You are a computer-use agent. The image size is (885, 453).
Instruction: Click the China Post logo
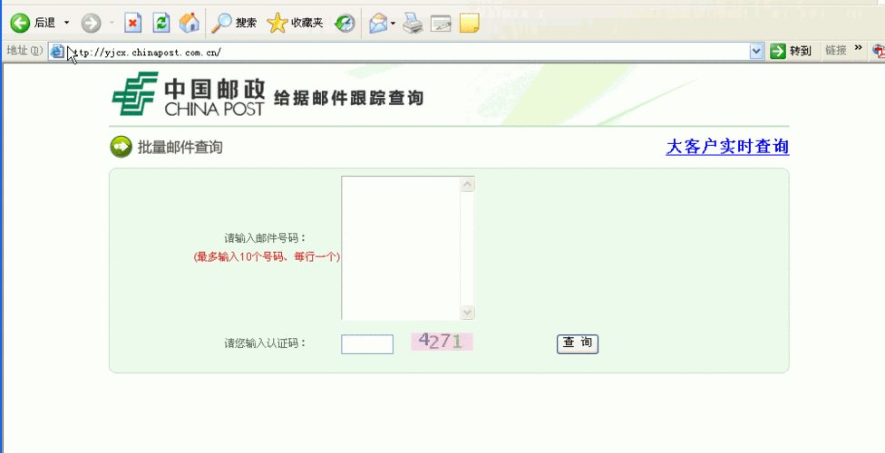pyautogui.click(x=188, y=93)
